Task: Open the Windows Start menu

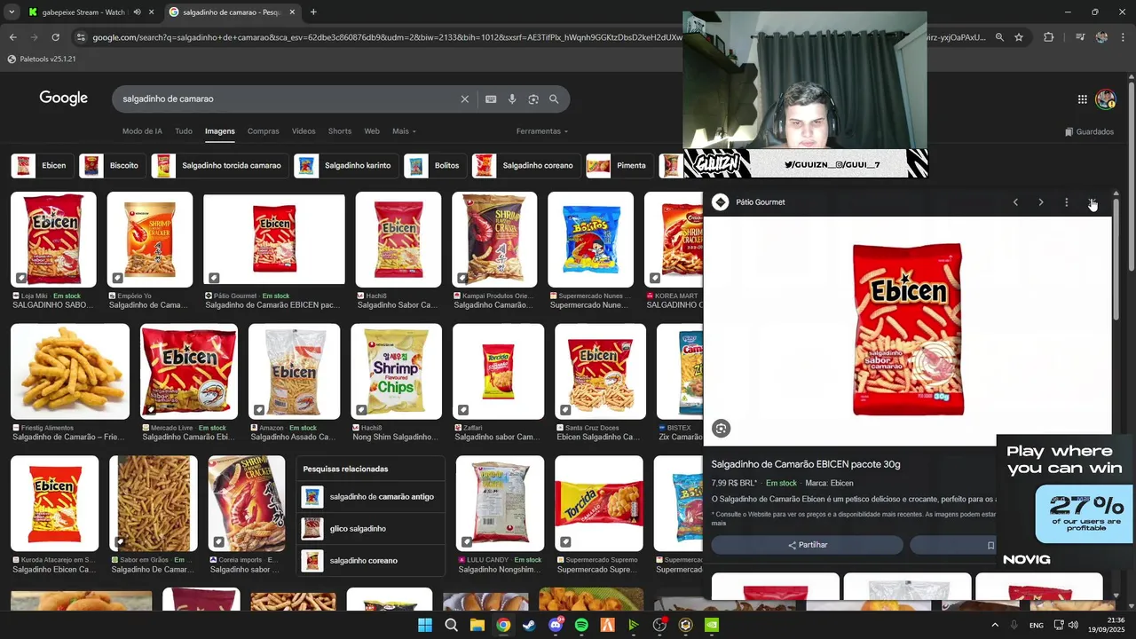Action: point(425,625)
